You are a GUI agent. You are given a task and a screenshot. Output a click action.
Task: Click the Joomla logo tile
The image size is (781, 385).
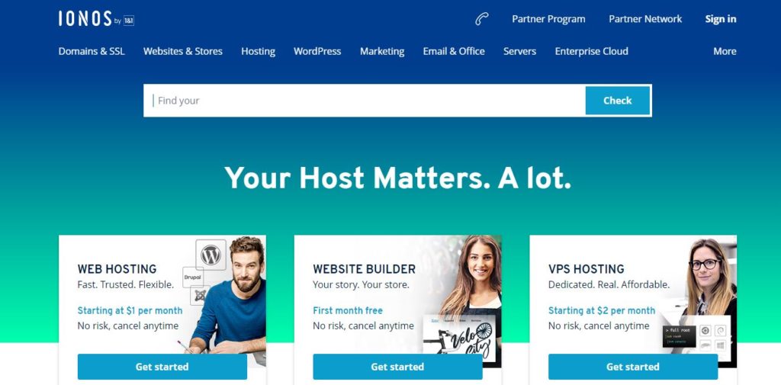point(200,295)
